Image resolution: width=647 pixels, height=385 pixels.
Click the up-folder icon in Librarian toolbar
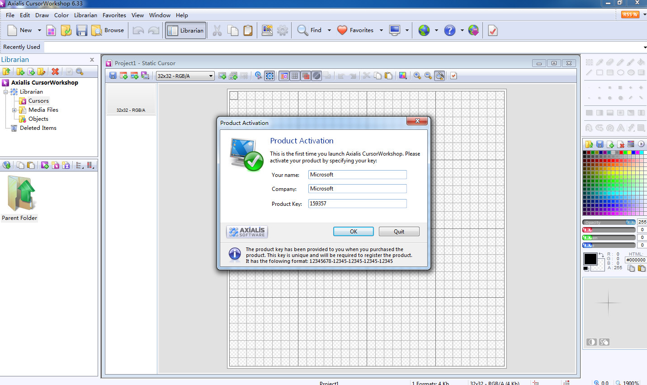(x=6, y=71)
